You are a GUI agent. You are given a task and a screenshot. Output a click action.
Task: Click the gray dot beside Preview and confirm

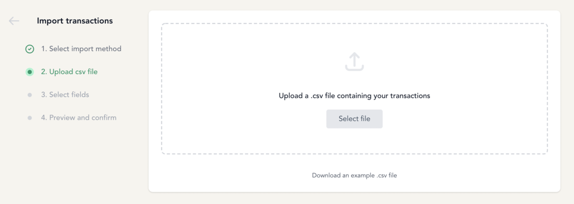(30, 118)
